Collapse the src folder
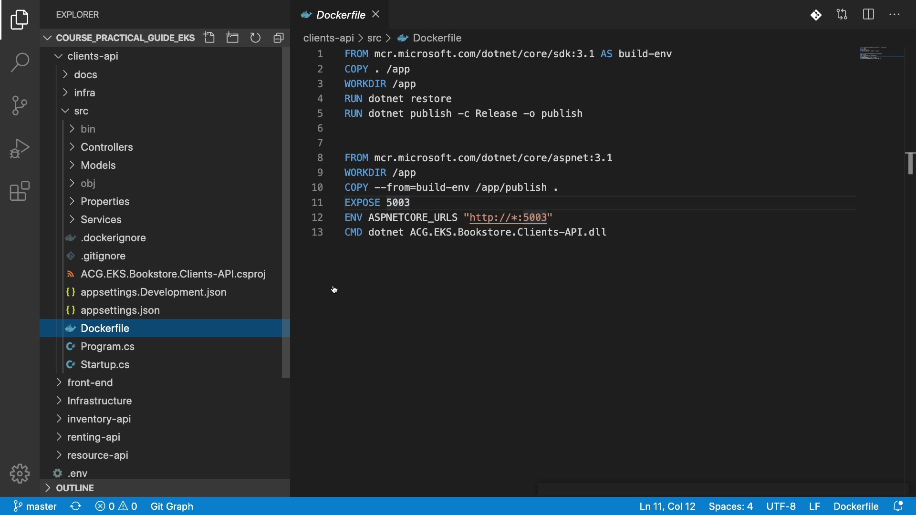 coord(81,111)
